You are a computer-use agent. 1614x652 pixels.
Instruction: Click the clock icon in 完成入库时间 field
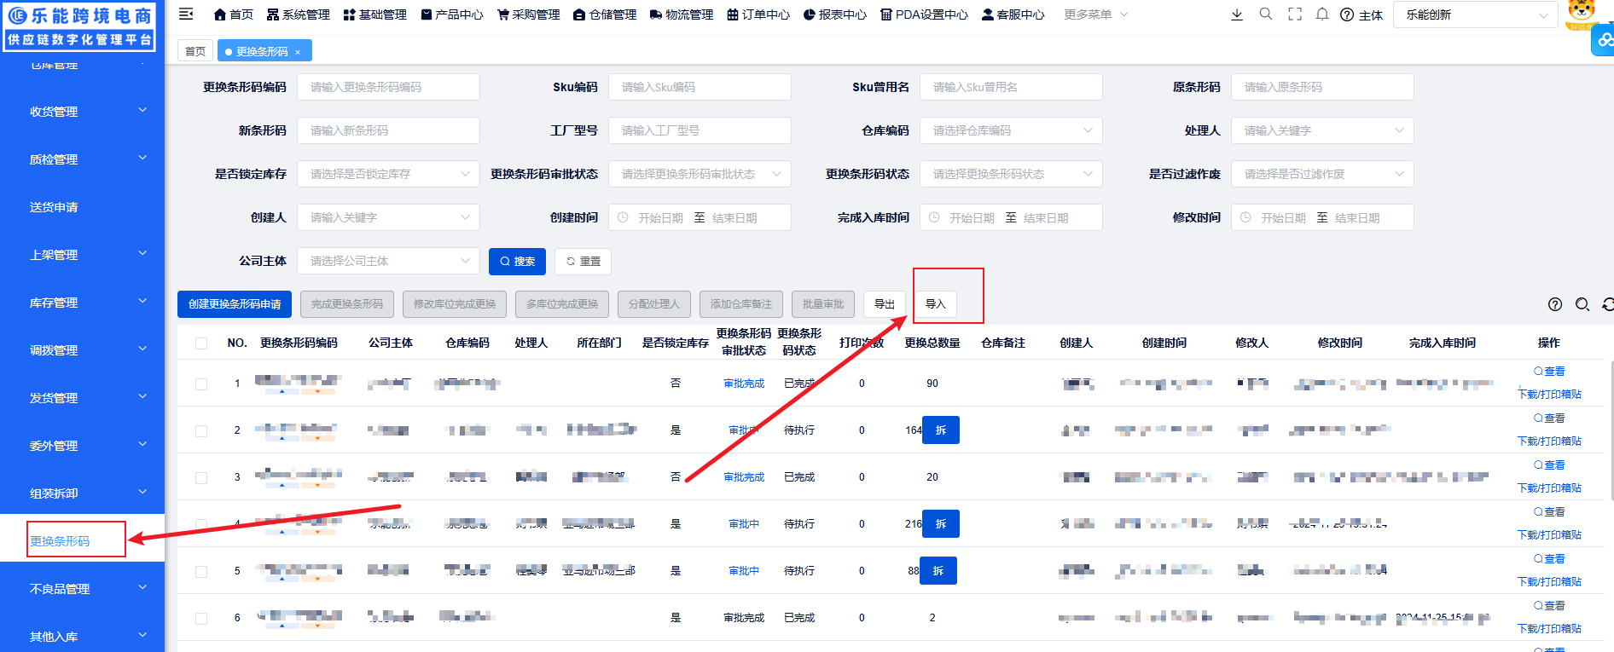click(x=934, y=217)
